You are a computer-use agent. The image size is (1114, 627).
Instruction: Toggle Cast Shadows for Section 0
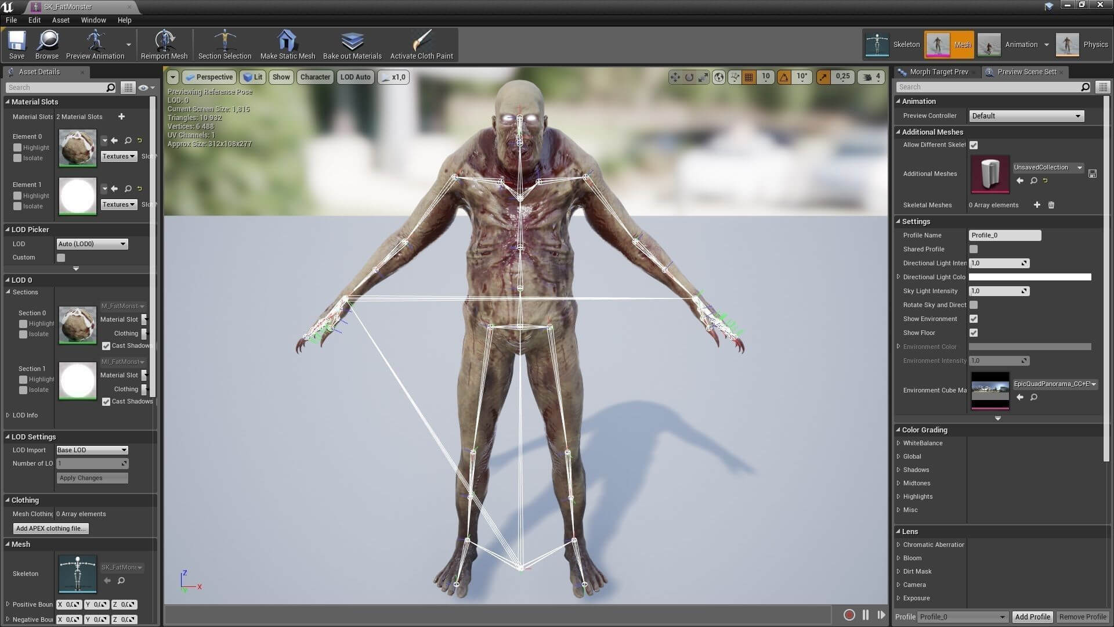click(x=106, y=346)
